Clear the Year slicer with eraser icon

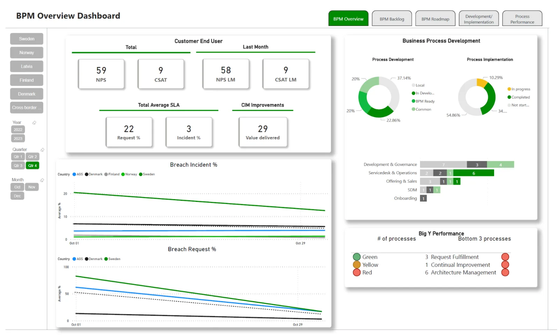(x=34, y=123)
